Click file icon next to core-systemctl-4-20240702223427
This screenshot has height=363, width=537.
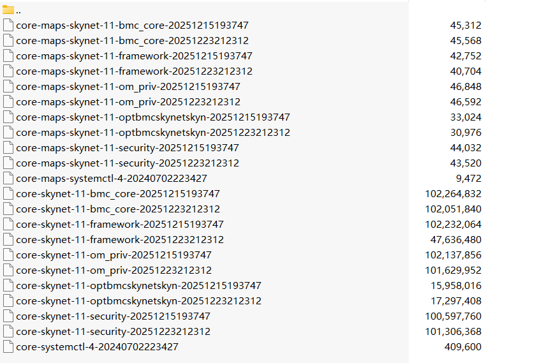pos(8,347)
